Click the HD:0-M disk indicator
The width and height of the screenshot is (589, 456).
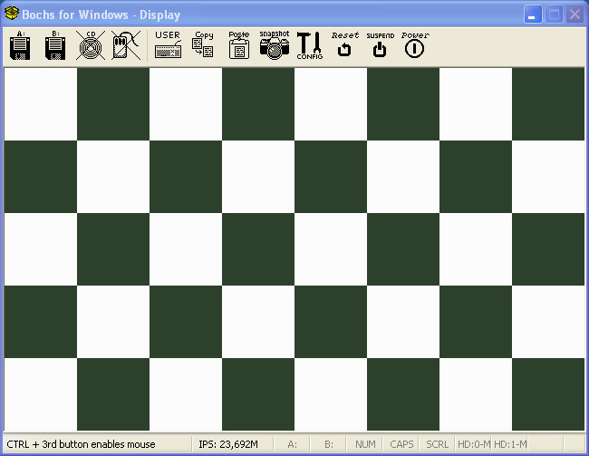[x=473, y=444]
